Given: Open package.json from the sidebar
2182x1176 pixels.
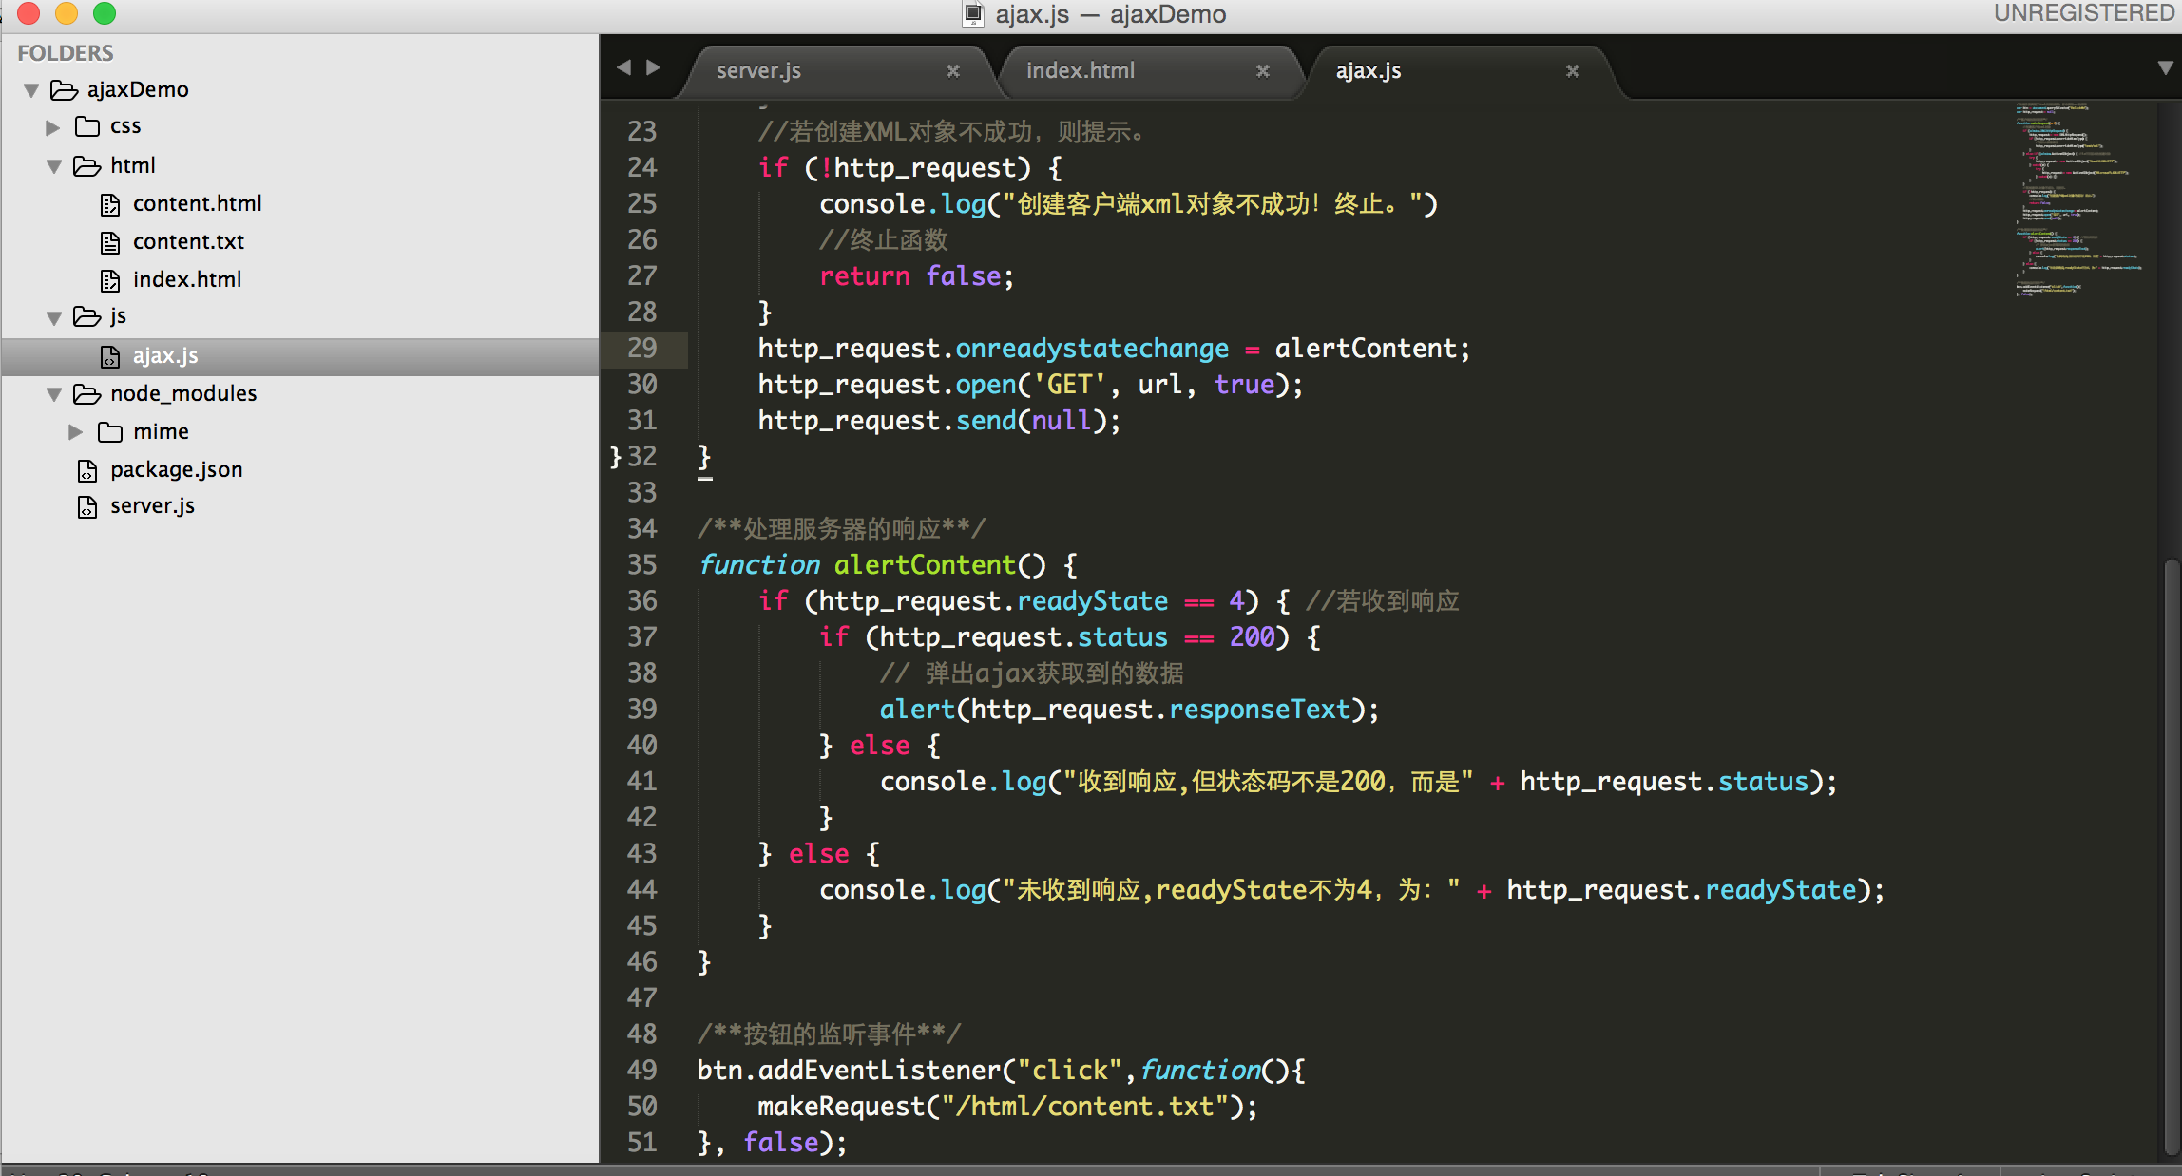Looking at the screenshot, I should [177, 469].
